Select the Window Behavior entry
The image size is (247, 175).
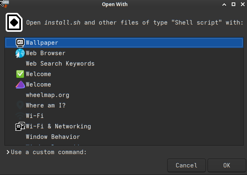(x=124, y=137)
